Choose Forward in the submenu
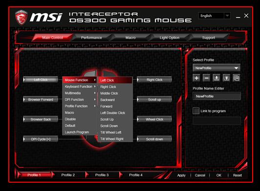The width and height of the screenshot is (260, 191). click(115, 106)
